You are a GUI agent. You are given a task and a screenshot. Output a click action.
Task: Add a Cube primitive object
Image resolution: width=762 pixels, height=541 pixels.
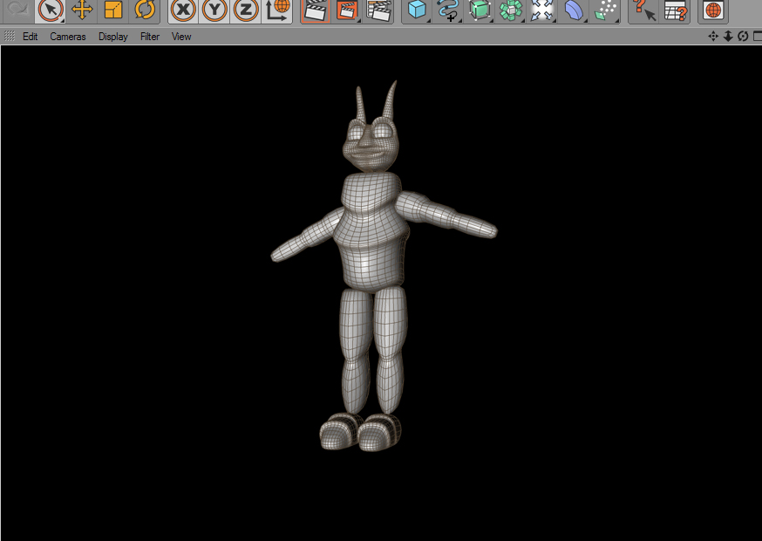[417, 10]
